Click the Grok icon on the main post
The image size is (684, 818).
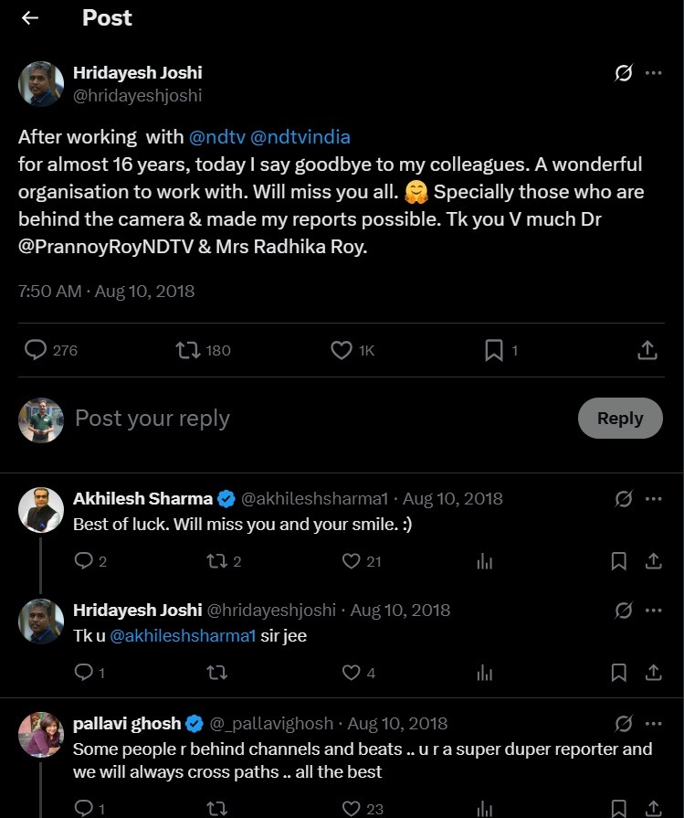623,72
